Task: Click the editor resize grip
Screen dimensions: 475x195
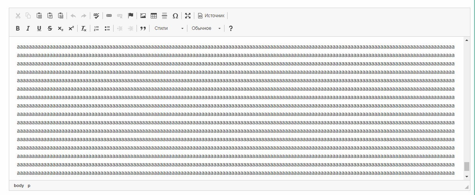Action: [466, 187]
